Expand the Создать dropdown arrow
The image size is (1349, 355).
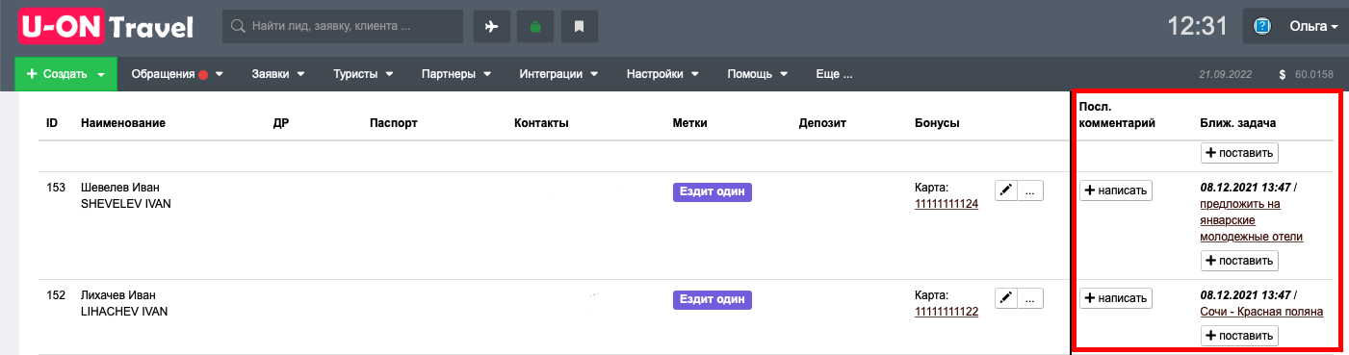click(100, 75)
